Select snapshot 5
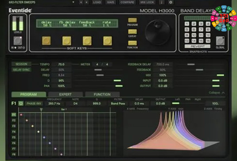The width and height of the screenshot is (237, 161). [x=187, y=30]
